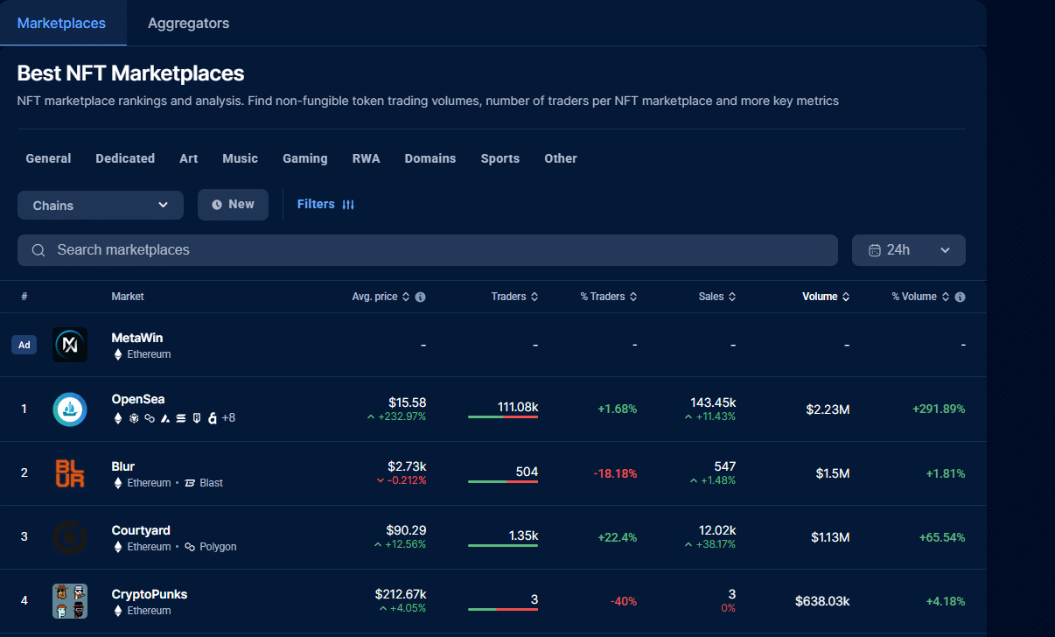Show the Domains category
Screen dimensions: 1055x637
click(430, 158)
